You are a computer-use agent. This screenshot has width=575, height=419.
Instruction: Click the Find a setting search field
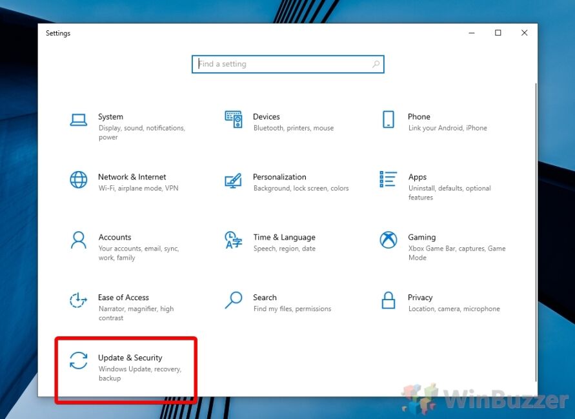point(288,64)
